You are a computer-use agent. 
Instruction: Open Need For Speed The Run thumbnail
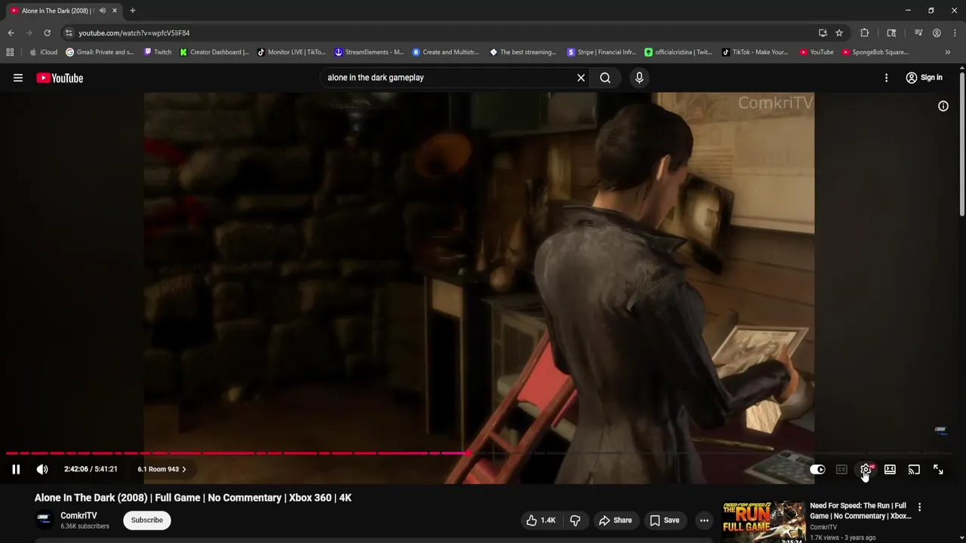click(763, 521)
